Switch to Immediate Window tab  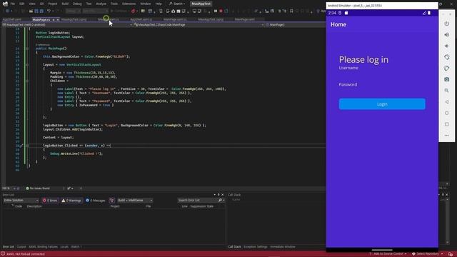click(283, 247)
